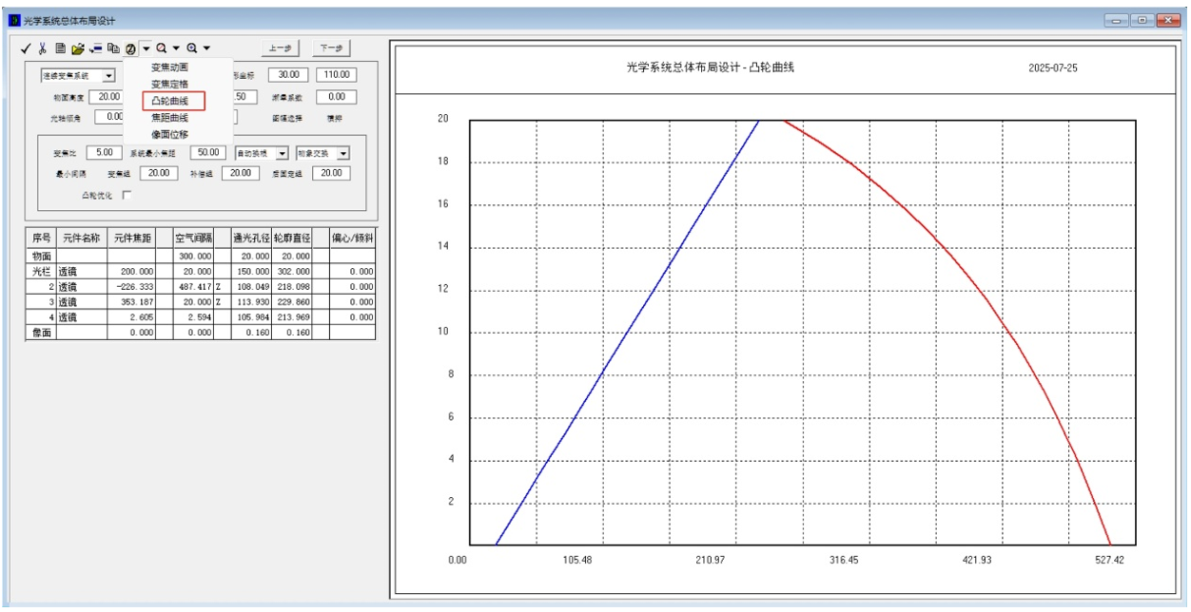
Task: Click the checkmark confirm icon in toolbar
Action: [x=27, y=48]
